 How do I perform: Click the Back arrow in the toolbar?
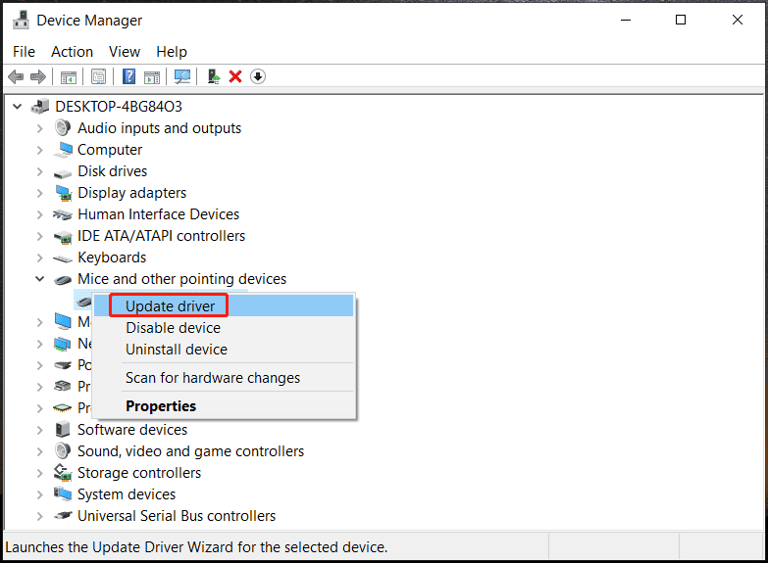pyautogui.click(x=16, y=76)
